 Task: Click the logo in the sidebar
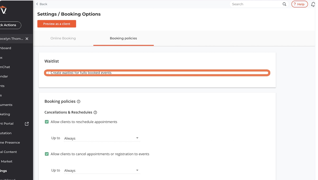click(3, 11)
